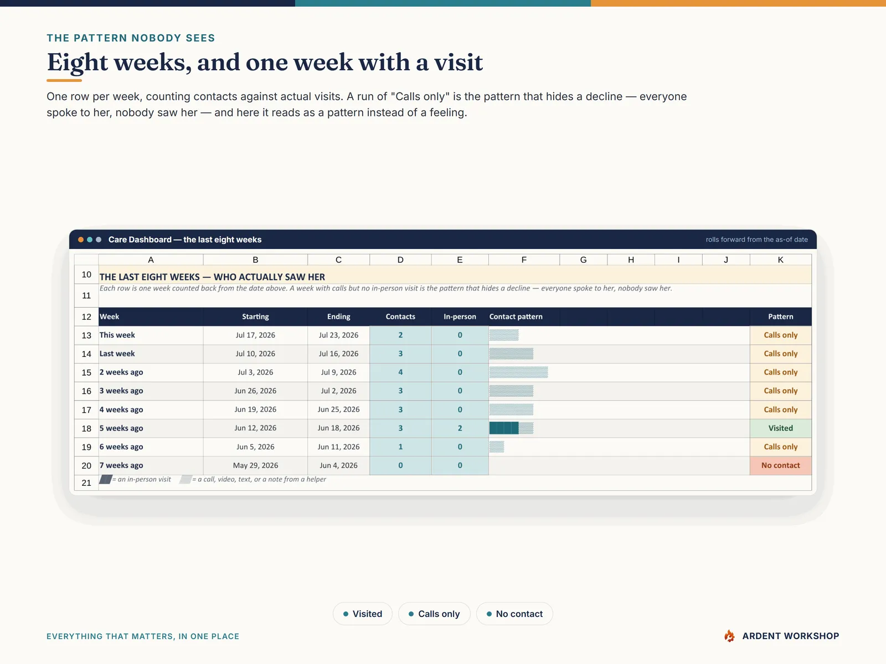
Task: Select the No contact legend pill
Action: click(514, 614)
